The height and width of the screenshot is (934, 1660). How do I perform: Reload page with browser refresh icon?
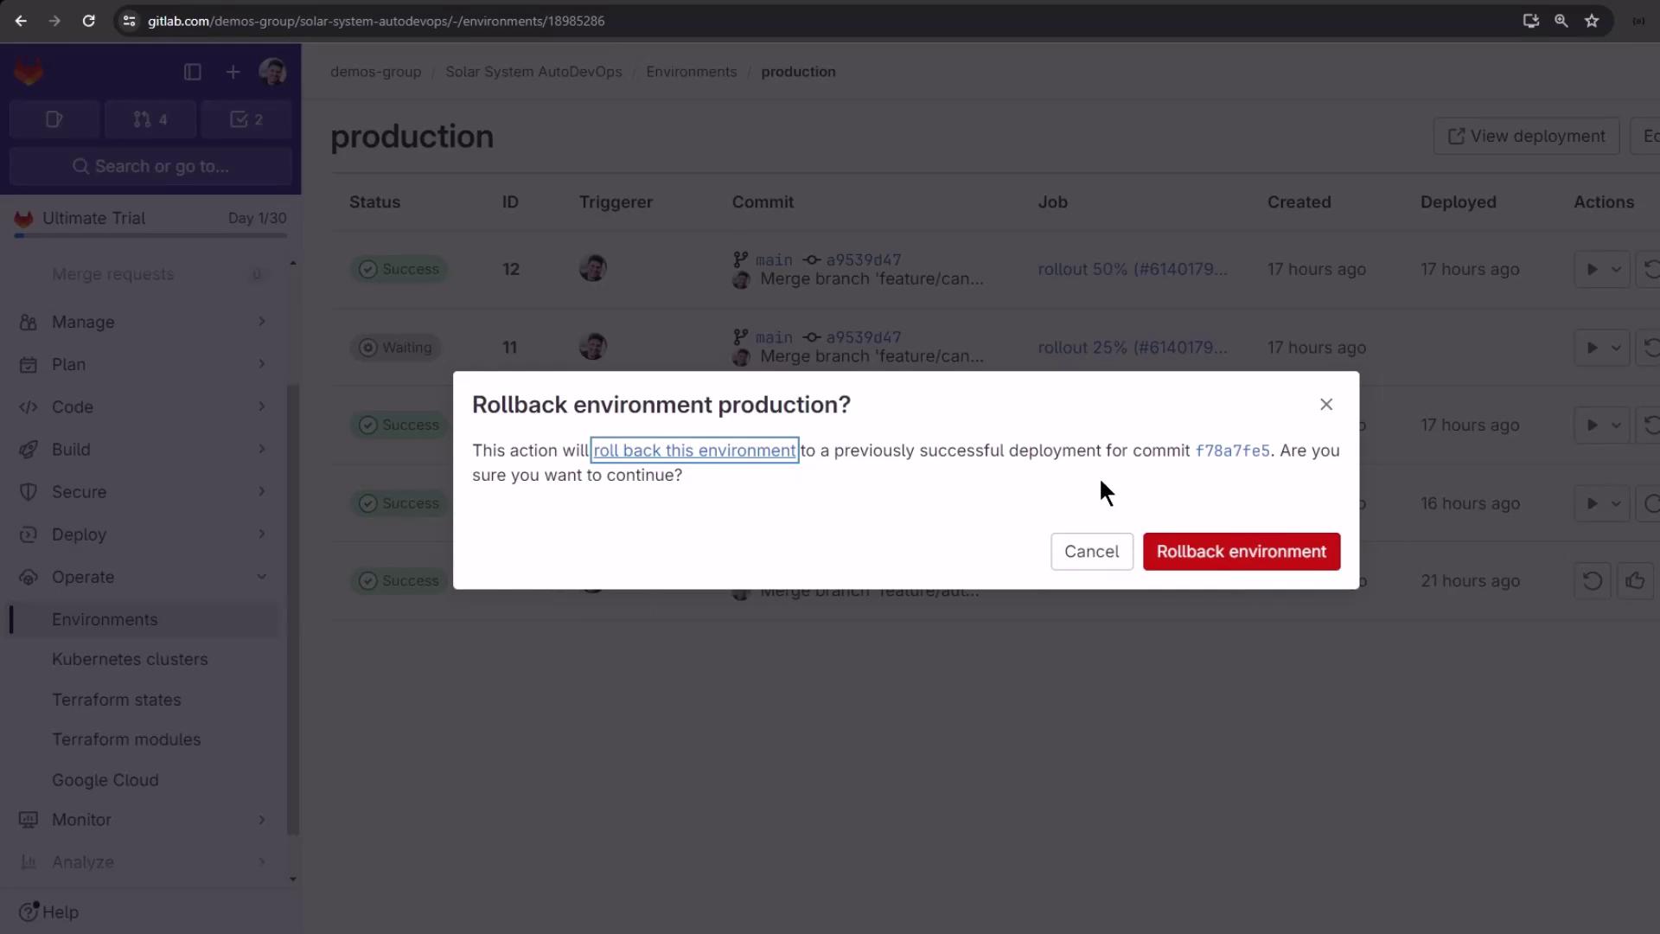tap(88, 21)
